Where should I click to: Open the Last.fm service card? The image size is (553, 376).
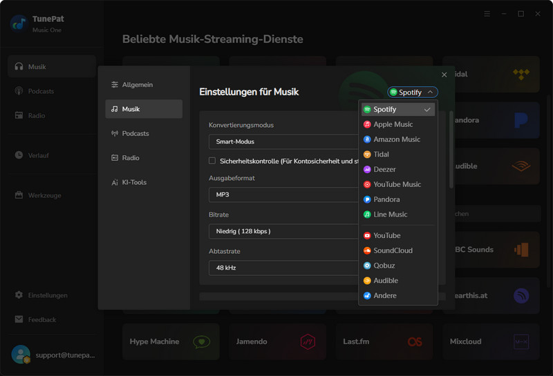pyautogui.click(x=384, y=342)
